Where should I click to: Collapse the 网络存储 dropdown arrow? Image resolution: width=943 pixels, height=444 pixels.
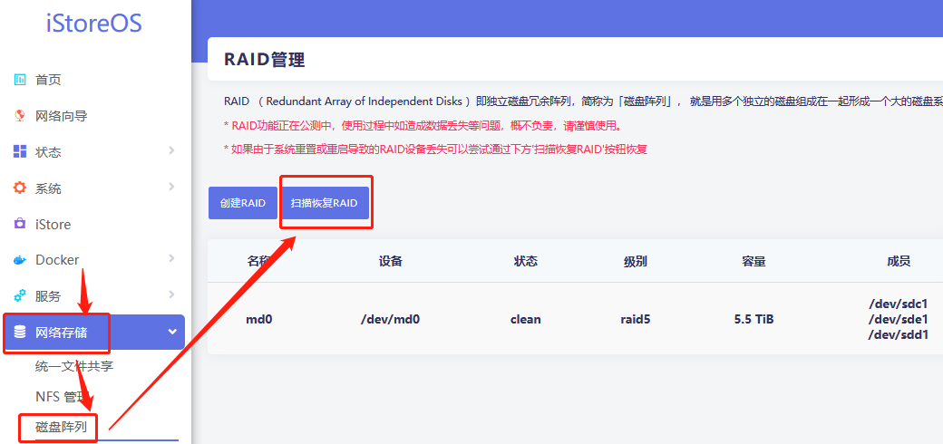(172, 332)
